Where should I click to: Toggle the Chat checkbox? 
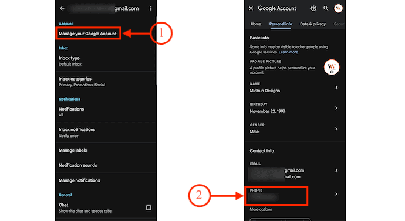(x=148, y=207)
